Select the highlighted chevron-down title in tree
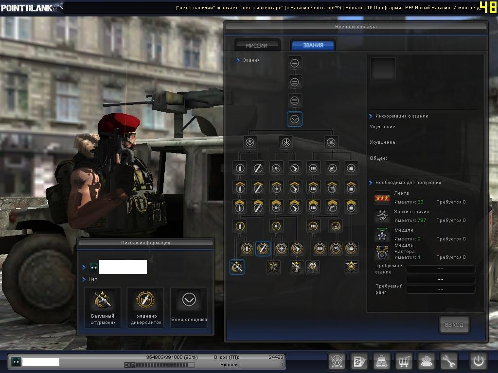This screenshot has width=498, height=373. coord(295,119)
